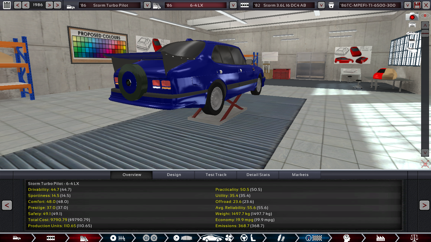
Task: Switch to side view car icon
Action: 412,34
